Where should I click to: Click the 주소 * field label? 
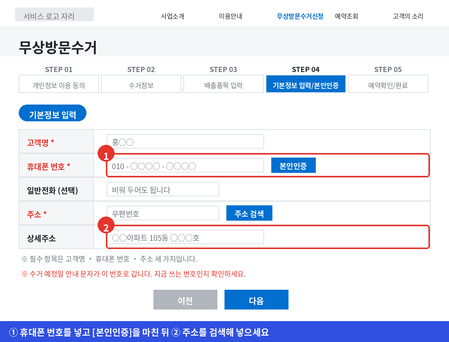(37, 214)
